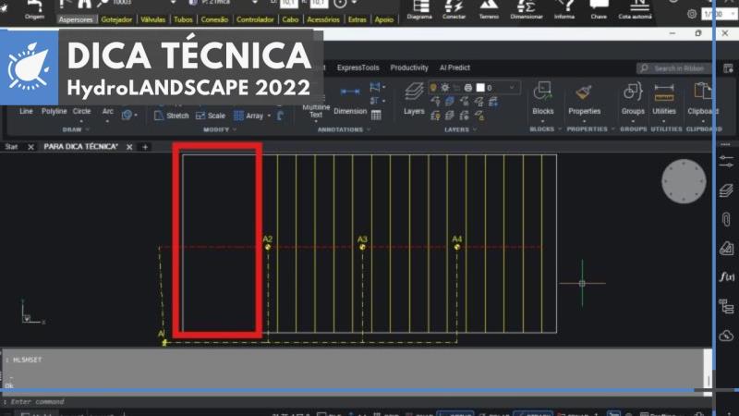Open the Diagrama tool
The width and height of the screenshot is (739, 416).
point(419,9)
